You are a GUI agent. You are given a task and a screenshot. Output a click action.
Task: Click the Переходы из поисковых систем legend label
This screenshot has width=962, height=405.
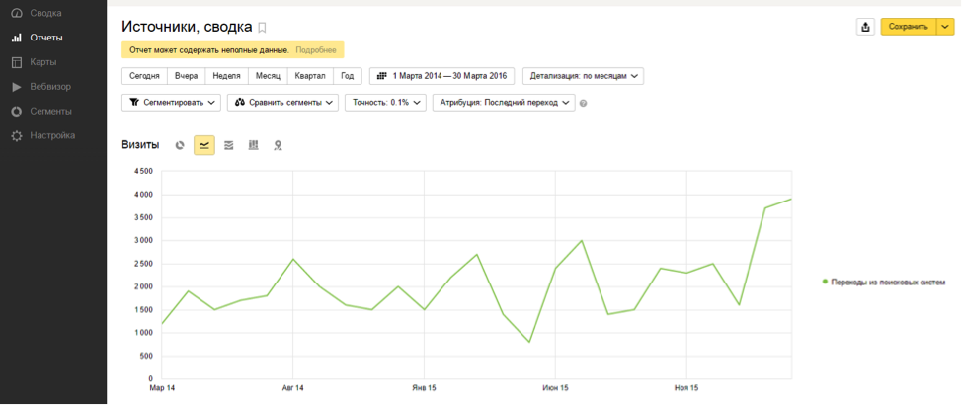tap(888, 283)
